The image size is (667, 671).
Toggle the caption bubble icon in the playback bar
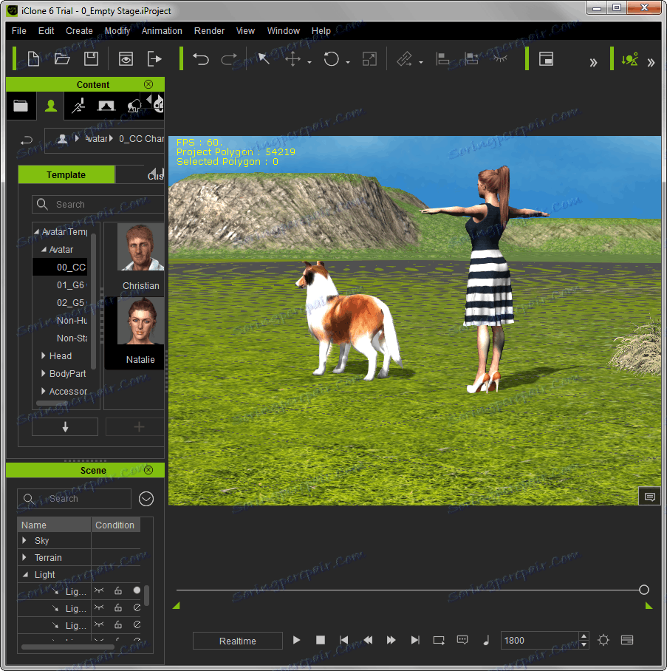click(x=462, y=640)
